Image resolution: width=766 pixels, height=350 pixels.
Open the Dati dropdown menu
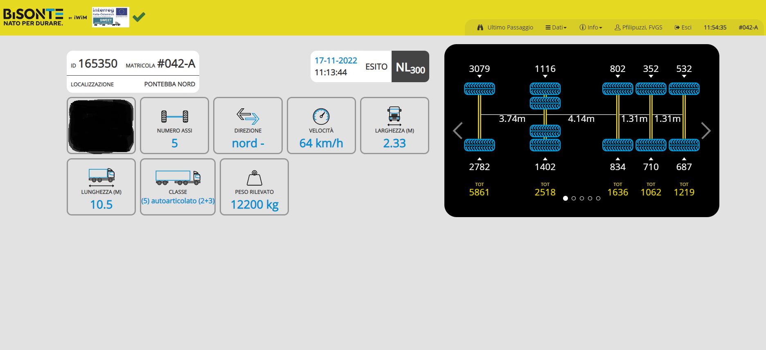[556, 27]
